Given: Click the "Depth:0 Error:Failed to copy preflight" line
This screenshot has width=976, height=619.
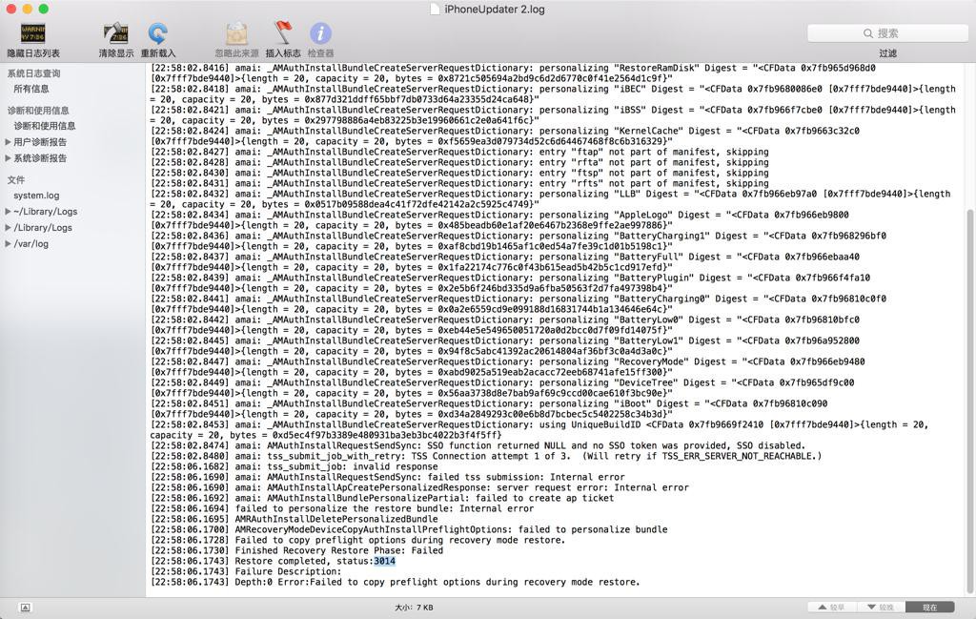Looking at the screenshot, I should [396, 582].
